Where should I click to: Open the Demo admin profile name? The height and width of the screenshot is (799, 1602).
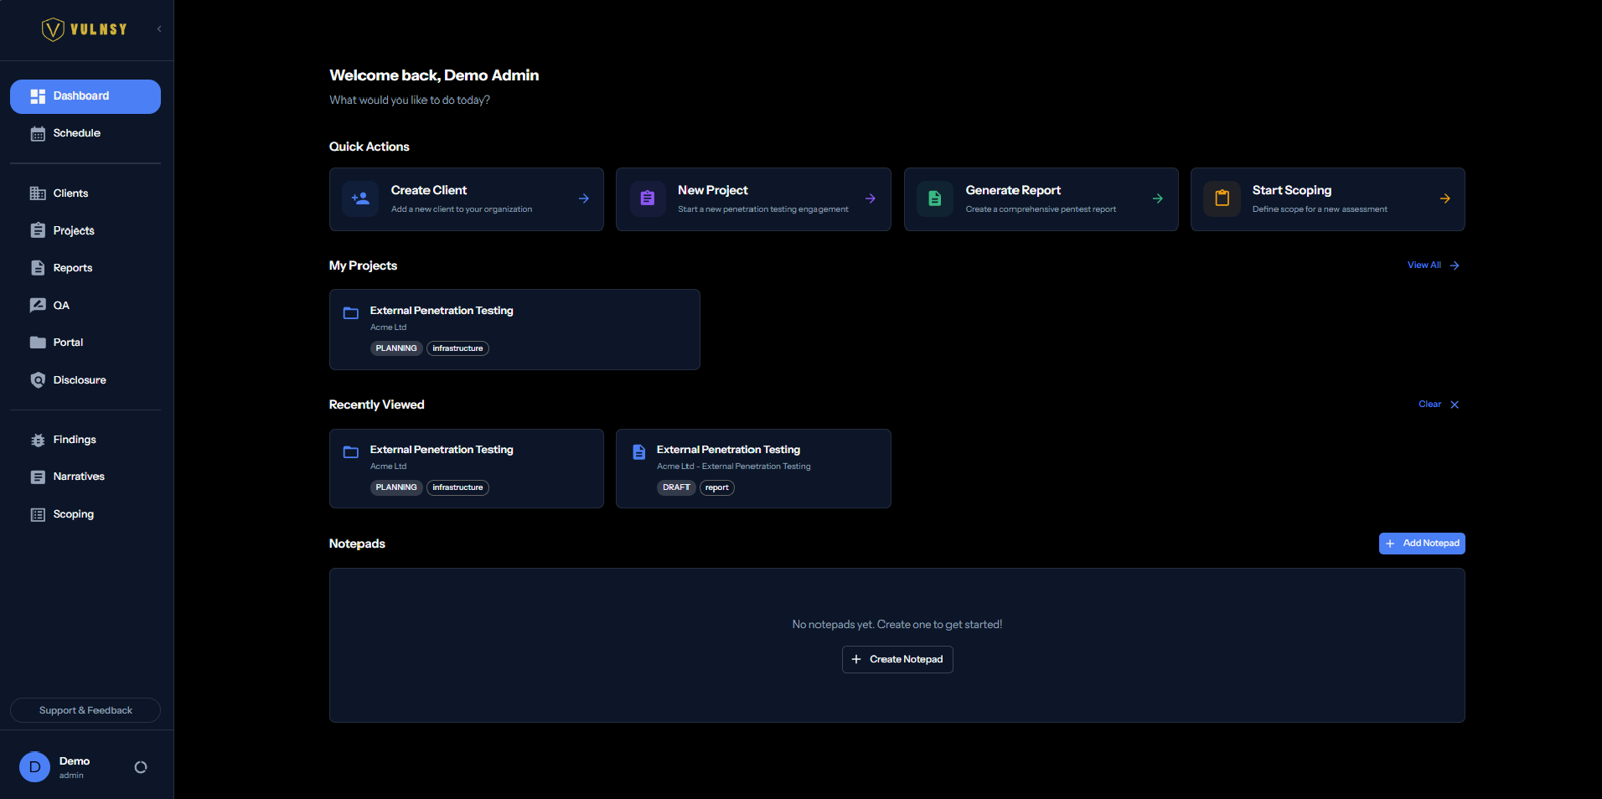pos(75,761)
